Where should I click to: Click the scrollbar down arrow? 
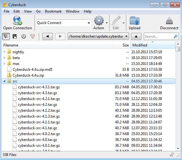click(x=178, y=149)
